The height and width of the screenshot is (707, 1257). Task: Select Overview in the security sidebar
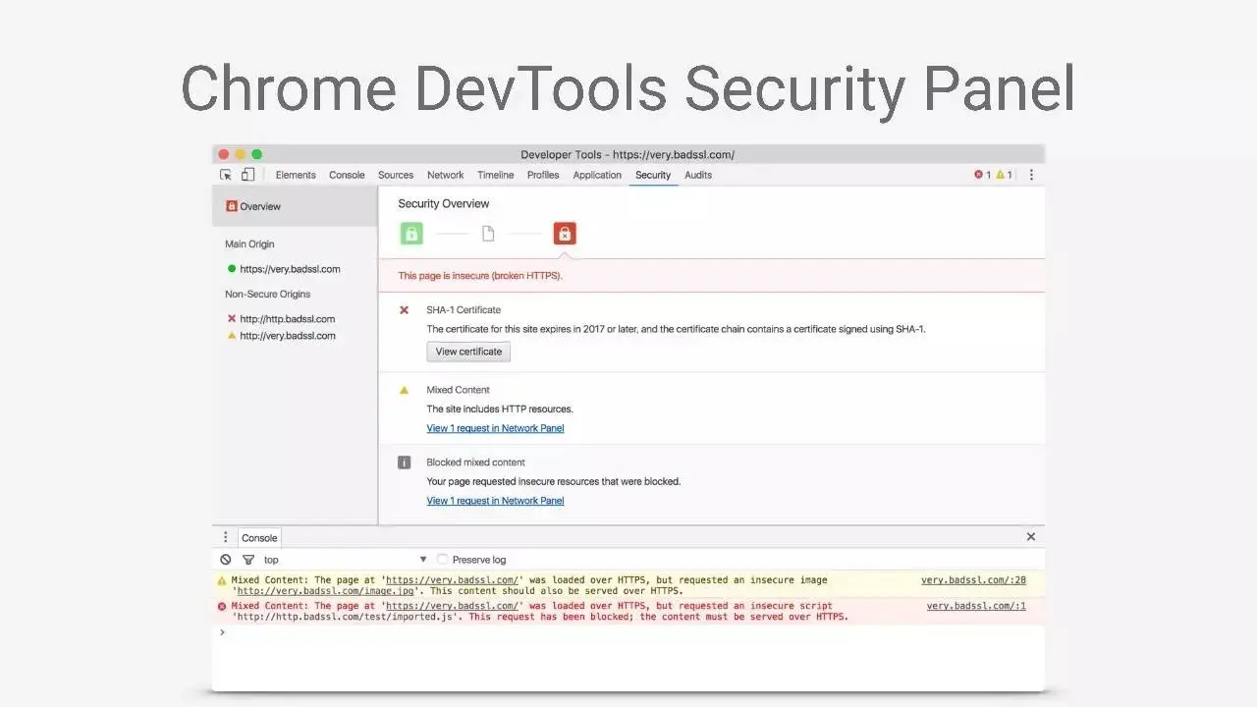point(295,206)
